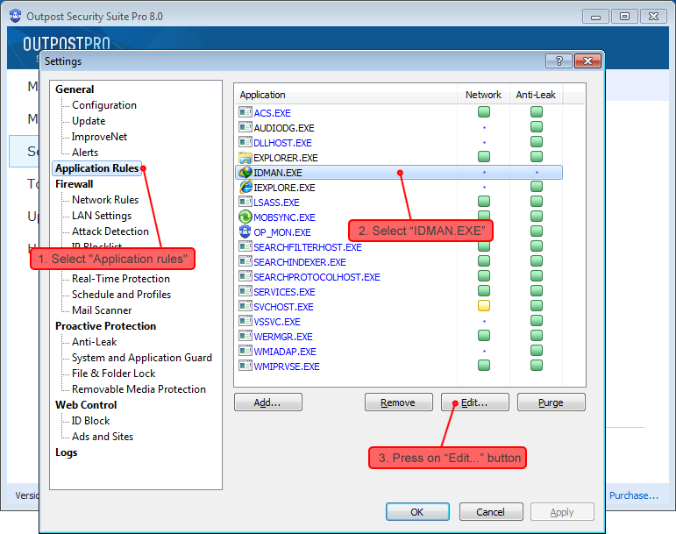The width and height of the screenshot is (676, 534).
Task: Select Application Rules in the settings tree
Action: click(x=96, y=168)
